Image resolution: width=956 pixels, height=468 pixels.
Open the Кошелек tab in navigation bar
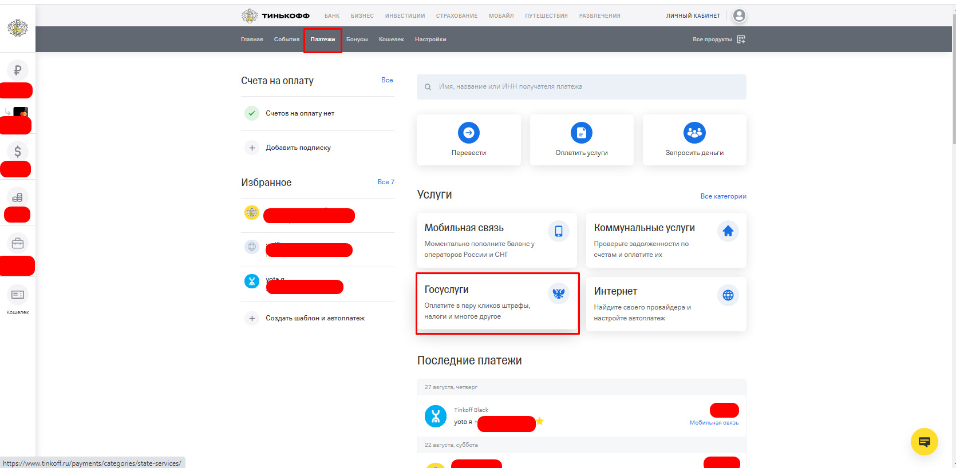point(392,39)
